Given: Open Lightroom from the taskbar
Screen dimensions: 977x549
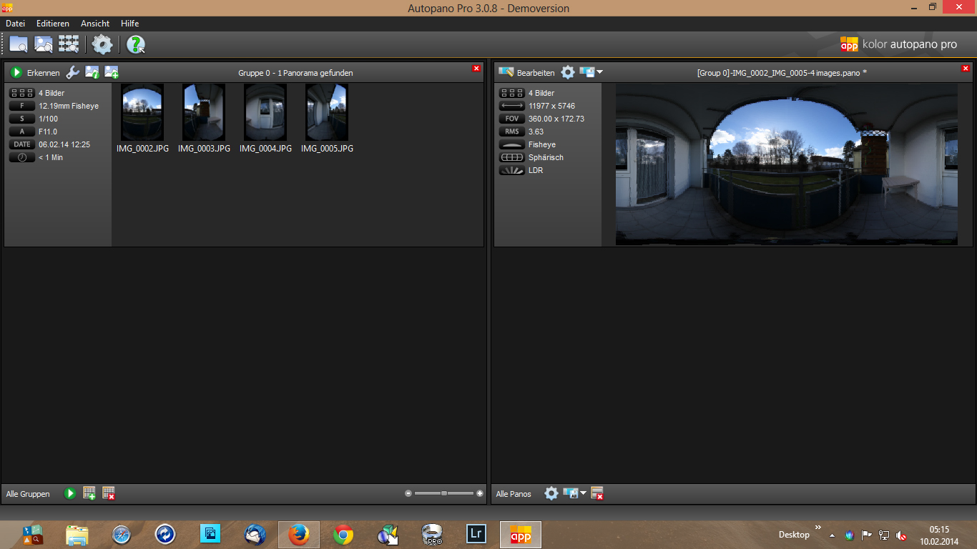Looking at the screenshot, I should (476, 534).
